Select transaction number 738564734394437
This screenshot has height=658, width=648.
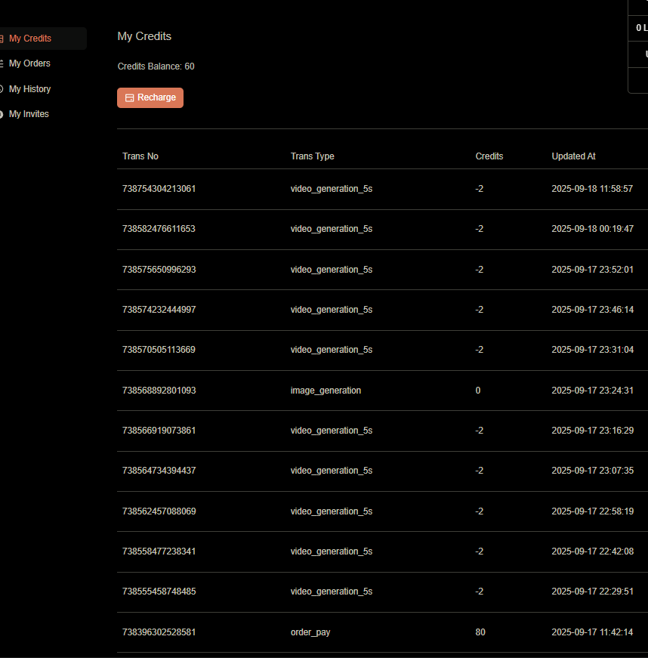159,471
